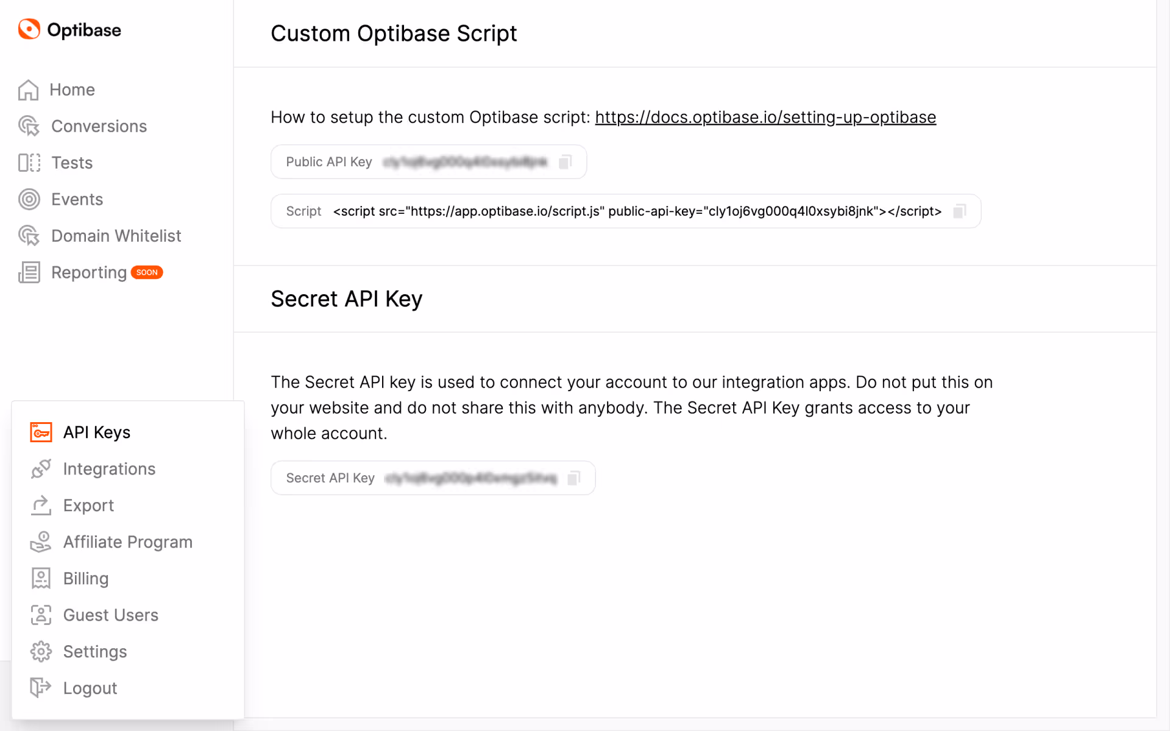Click the Secret API Key field
The image size is (1170, 731).
(433, 478)
